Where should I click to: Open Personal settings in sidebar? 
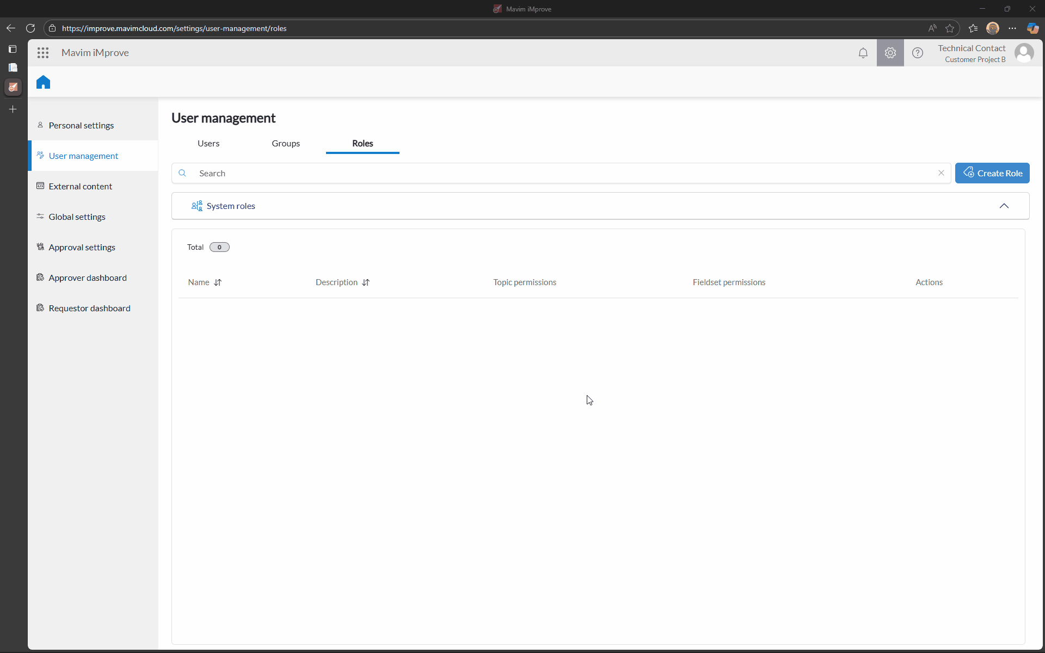click(81, 126)
